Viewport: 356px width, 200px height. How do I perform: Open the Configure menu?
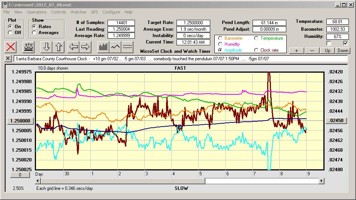pyautogui.click(x=111, y=12)
